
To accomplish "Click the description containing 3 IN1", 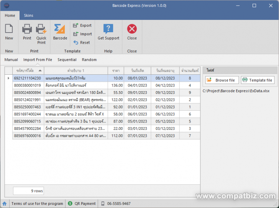I will 76,107.
